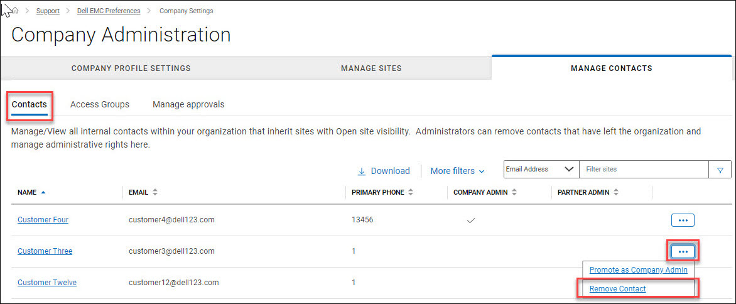Screen dimensions: 736x304
Task: Click the funnel filter icon
Action: coord(720,170)
